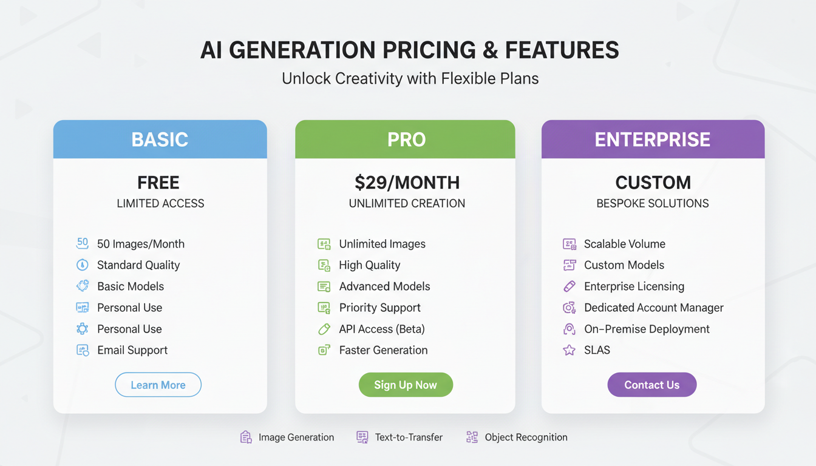Click the Contact Us button
This screenshot has width=816, height=466.
click(651, 385)
